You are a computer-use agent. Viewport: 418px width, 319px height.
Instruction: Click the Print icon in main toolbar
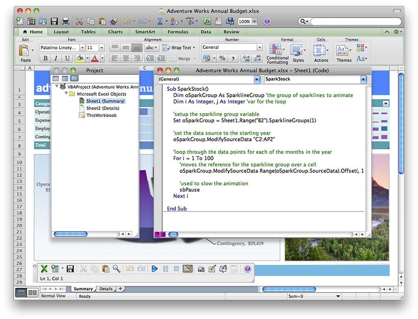[x=65, y=21]
